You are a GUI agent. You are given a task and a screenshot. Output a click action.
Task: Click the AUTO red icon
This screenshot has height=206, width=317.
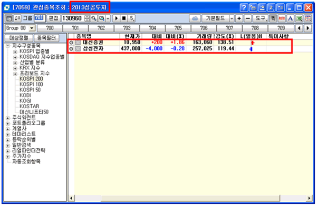pyautogui.click(x=282, y=18)
